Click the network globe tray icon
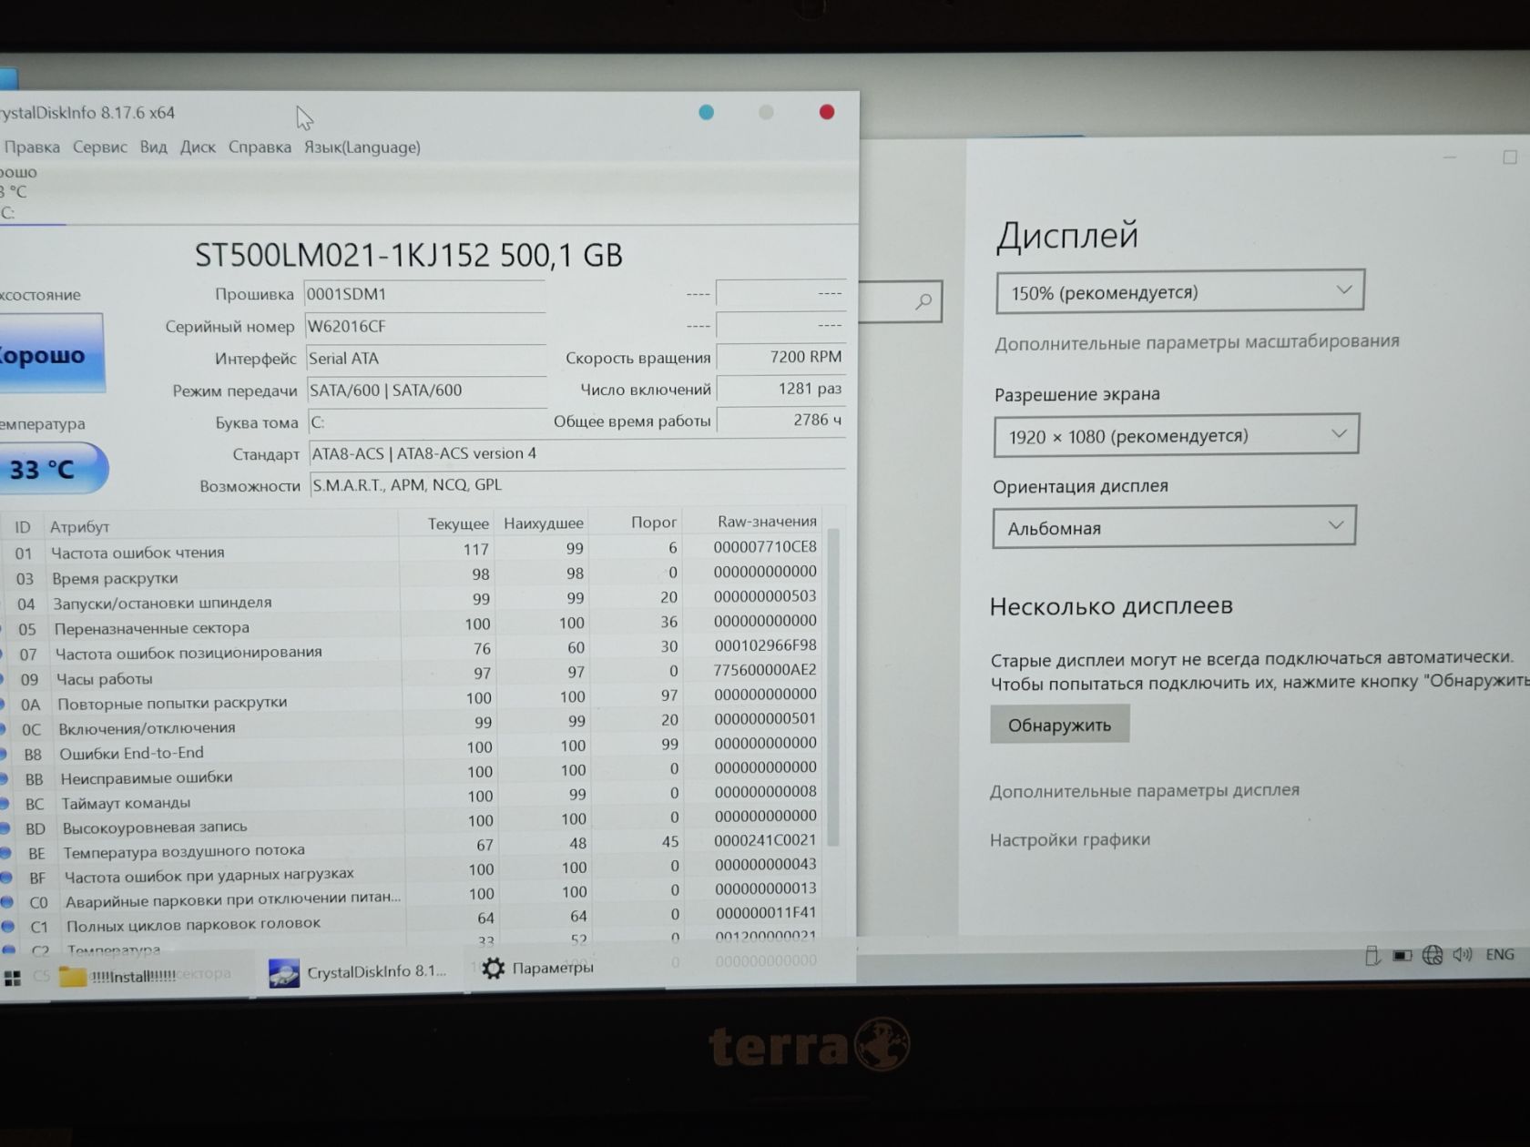Image resolution: width=1530 pixels, height=1147 pixels. point(1433,954)
